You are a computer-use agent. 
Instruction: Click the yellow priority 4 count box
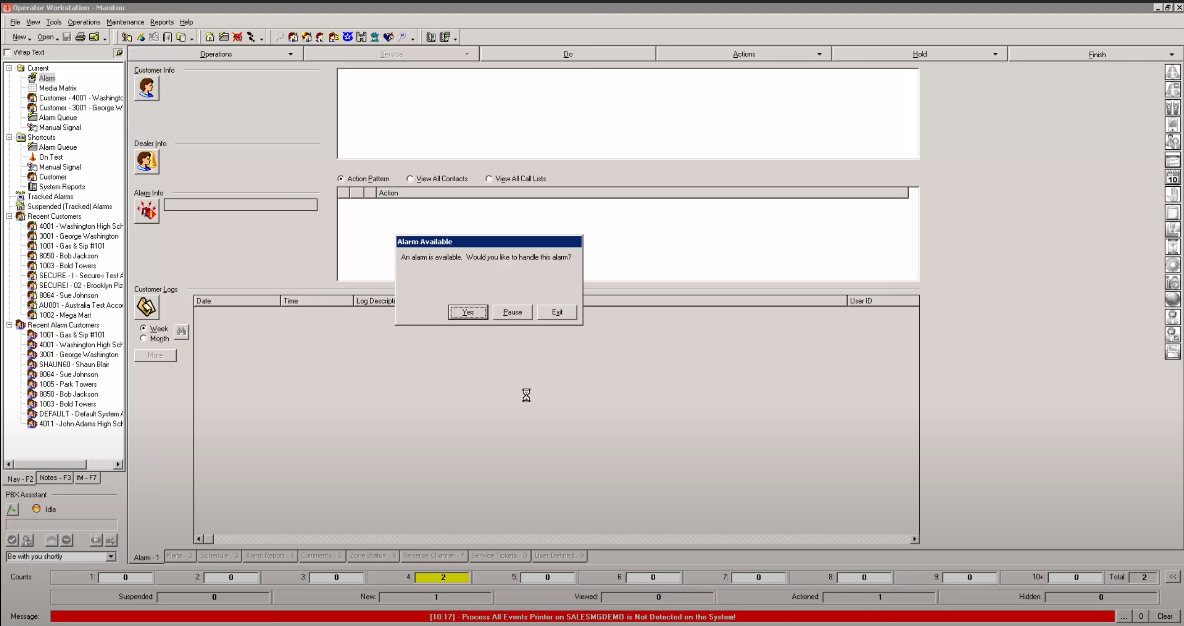(x=442, y=577)
